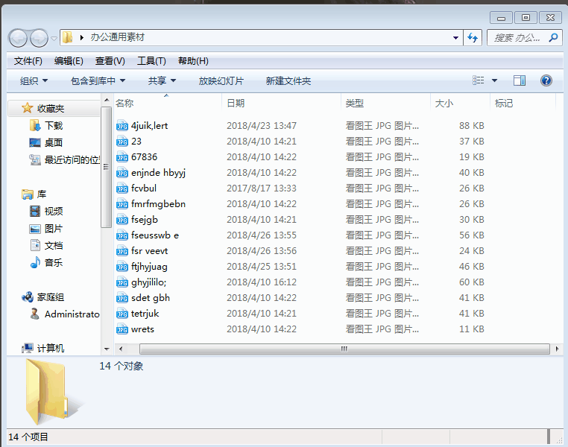Image resolution: width=568 pixels, height=447 pixels.
Task: Open the 下载 folder in favorites
Action: tap(53, 126)
